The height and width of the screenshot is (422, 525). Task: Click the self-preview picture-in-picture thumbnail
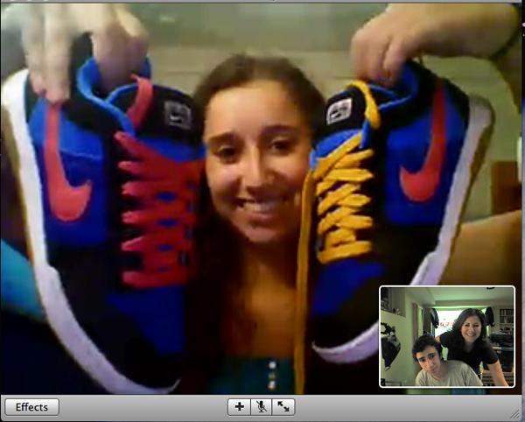[x=446, y=336]
